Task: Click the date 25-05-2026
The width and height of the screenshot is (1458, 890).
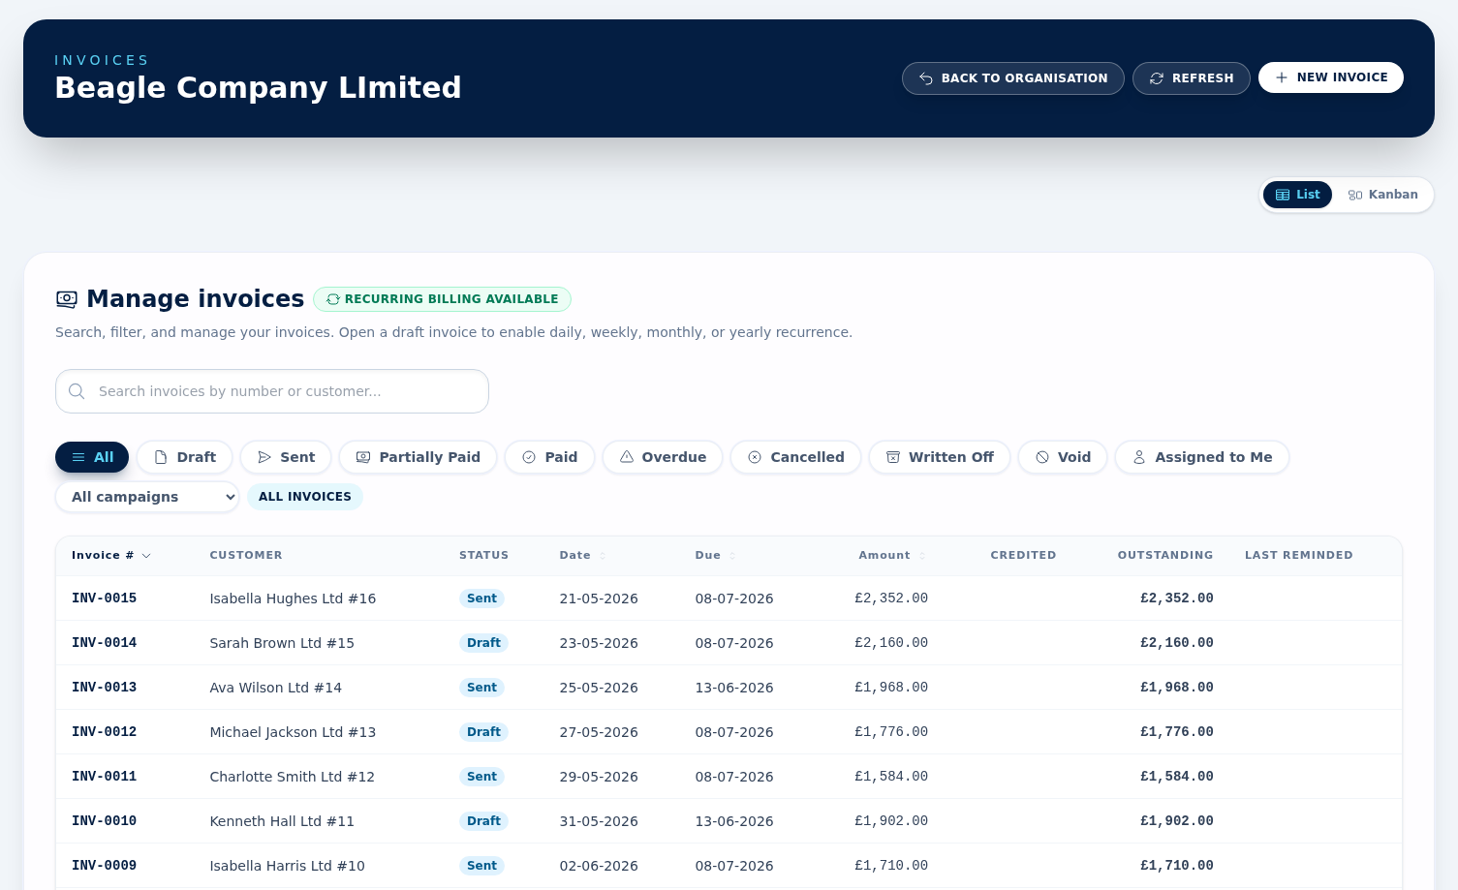Action: pyautogui.click(x=599, y=688)
